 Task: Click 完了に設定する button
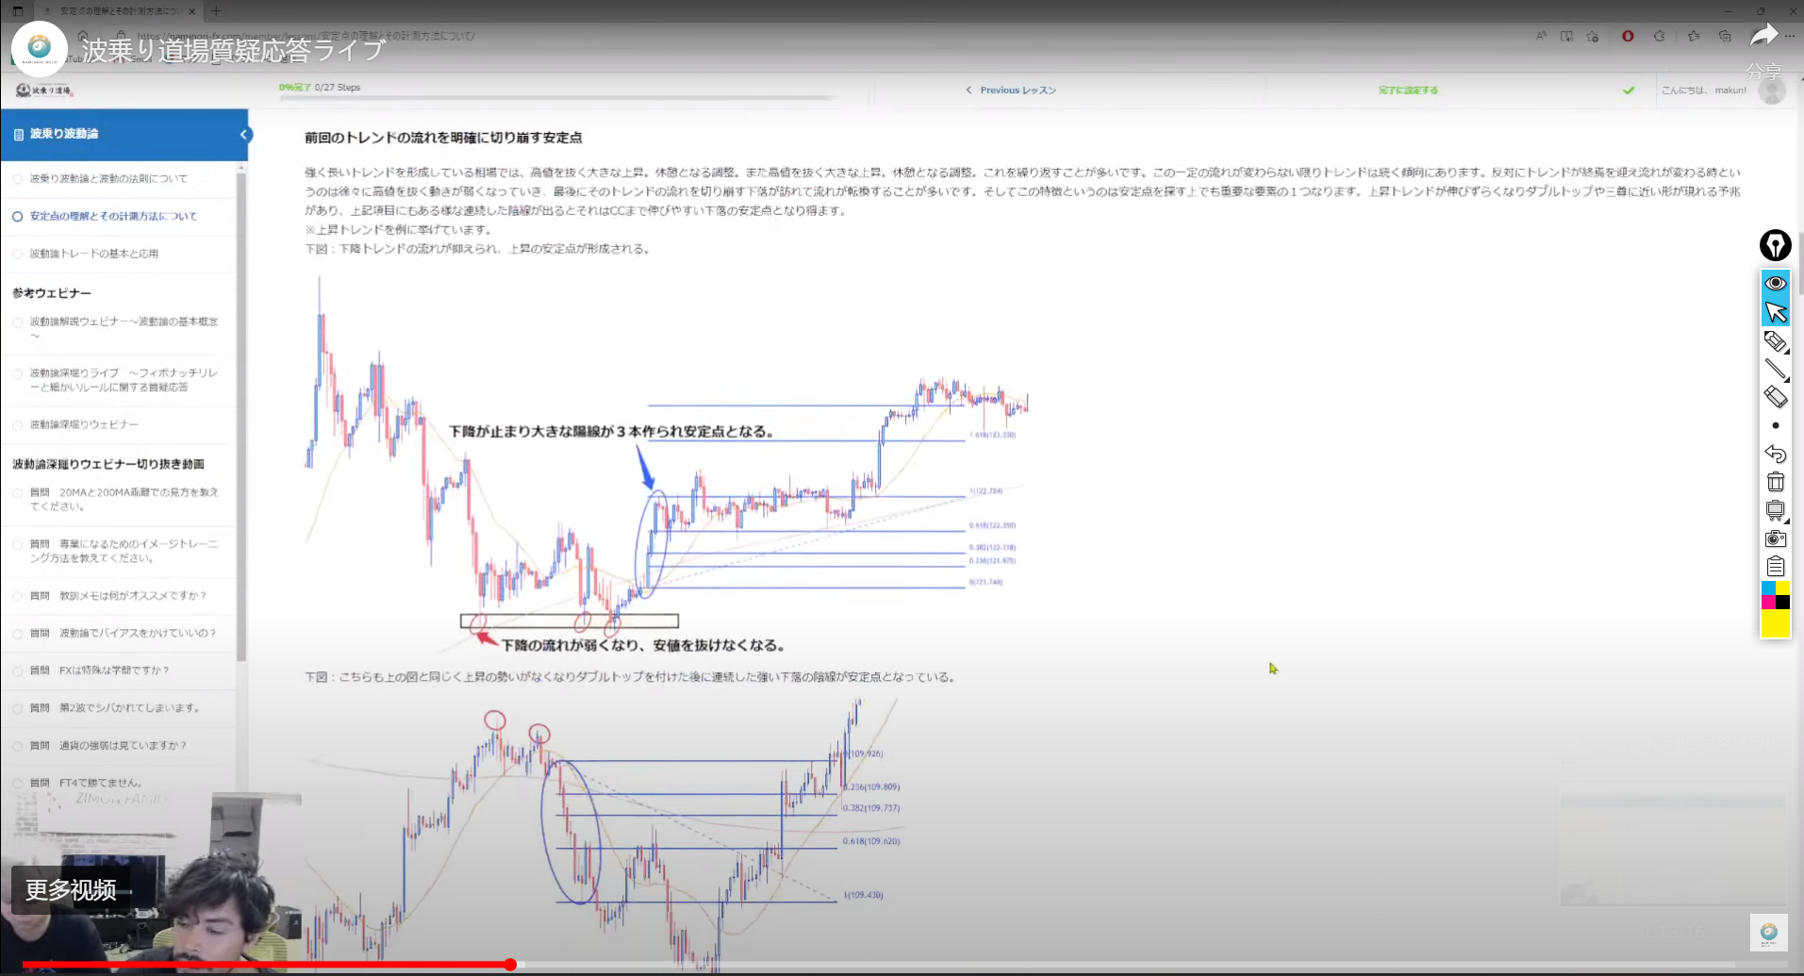1408,91
